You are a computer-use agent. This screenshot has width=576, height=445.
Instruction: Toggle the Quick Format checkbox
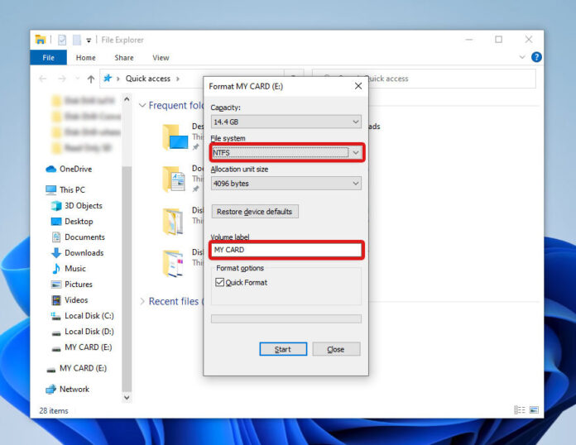click(219, 283)
